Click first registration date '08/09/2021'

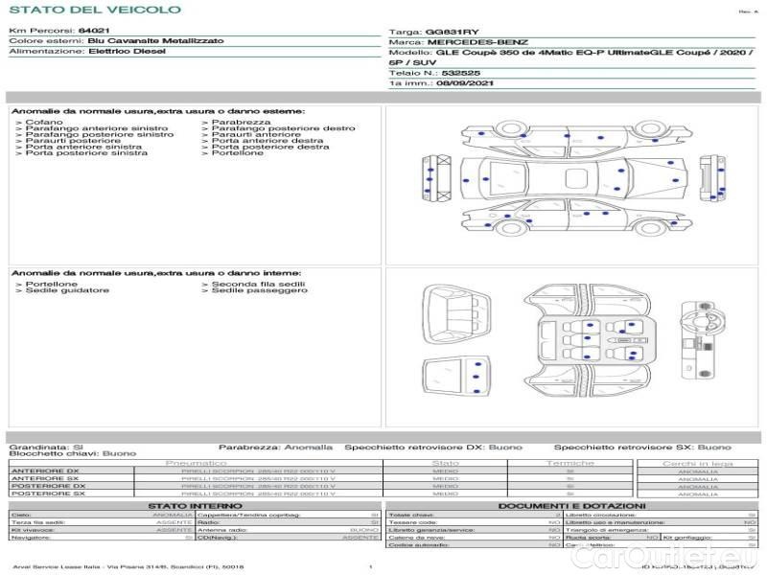[464, 83]
